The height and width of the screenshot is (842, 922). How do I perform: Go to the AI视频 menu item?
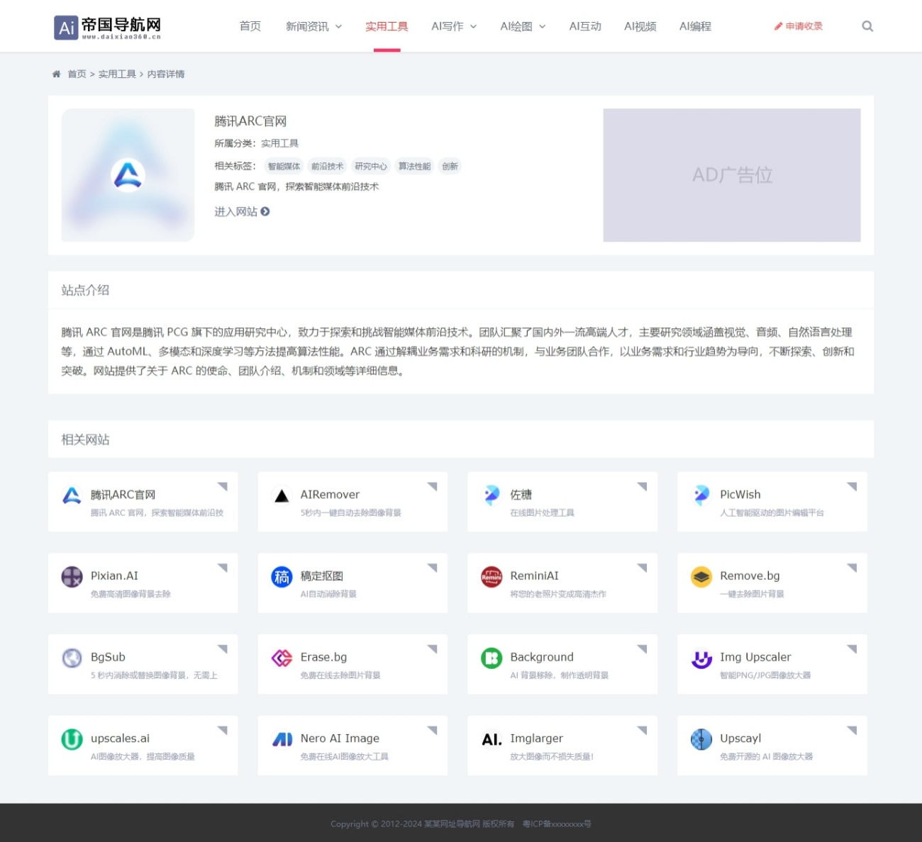tap(640, 26)
